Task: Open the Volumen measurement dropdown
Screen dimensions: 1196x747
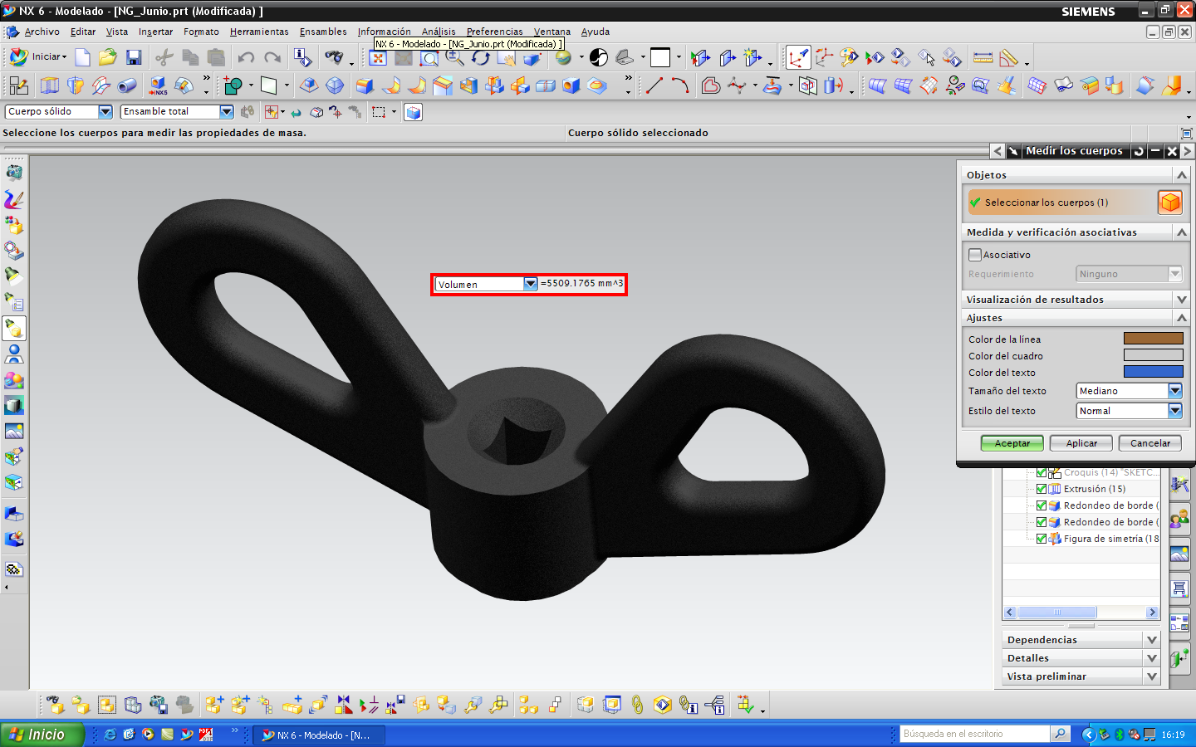Action: click(530, 284)
